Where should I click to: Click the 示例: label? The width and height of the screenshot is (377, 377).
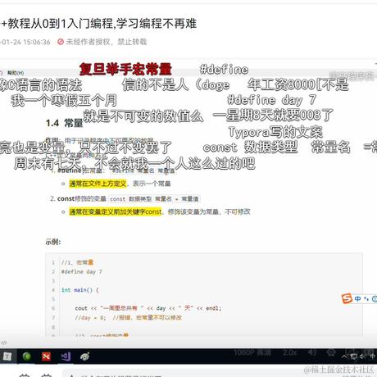[x=53, y=242]
